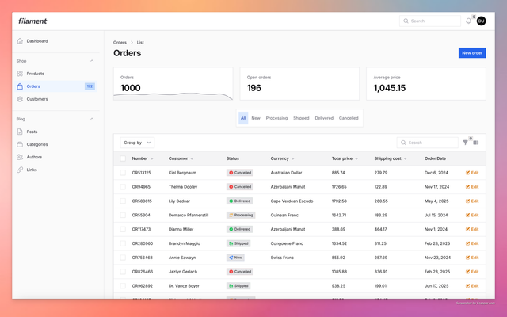The height and width of the screenshot is (317, 507).
Task: Click the 172 badge beside Orders
Action: pos(90,86)
